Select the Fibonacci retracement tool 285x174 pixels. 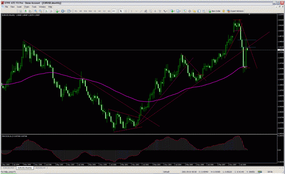(x=151, y=11)
